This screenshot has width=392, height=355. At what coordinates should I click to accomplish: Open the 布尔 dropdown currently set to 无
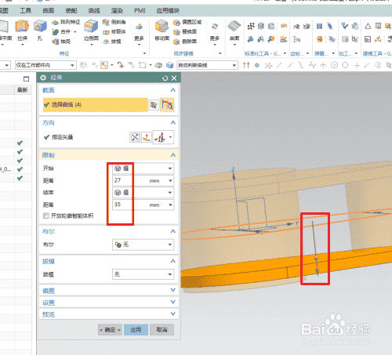click(143, 245)
